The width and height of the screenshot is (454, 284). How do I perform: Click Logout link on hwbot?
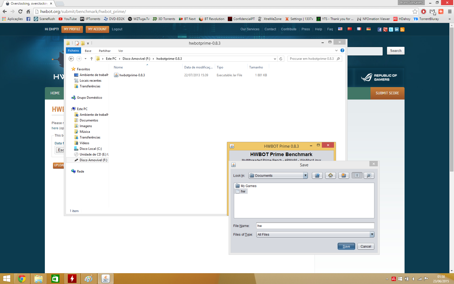pyautogui.click(x=117, y=29)
